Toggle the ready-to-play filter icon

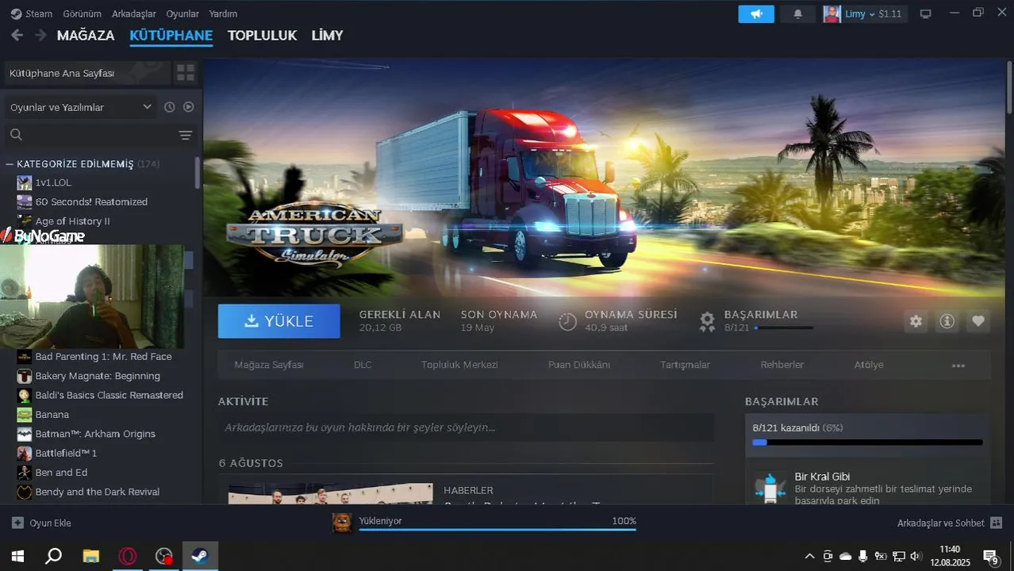189,107
